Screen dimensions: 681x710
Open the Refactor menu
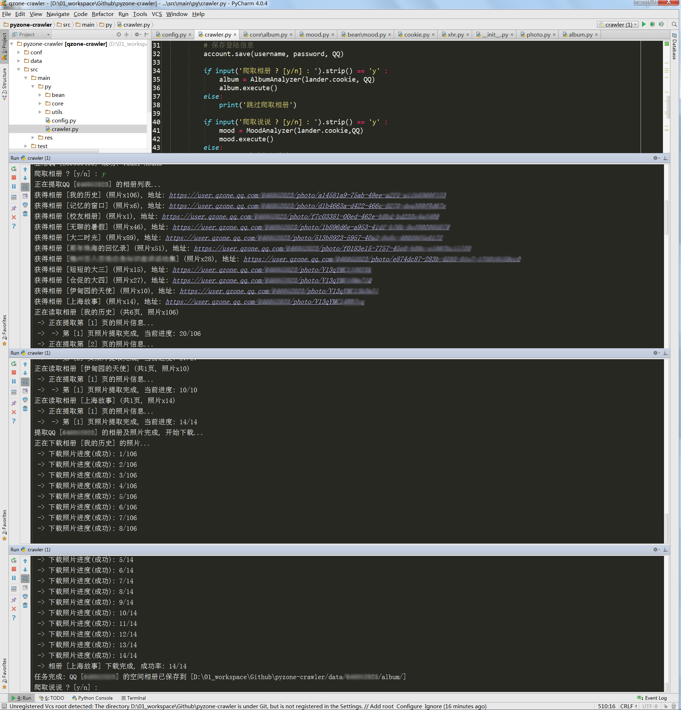[103, 14]
